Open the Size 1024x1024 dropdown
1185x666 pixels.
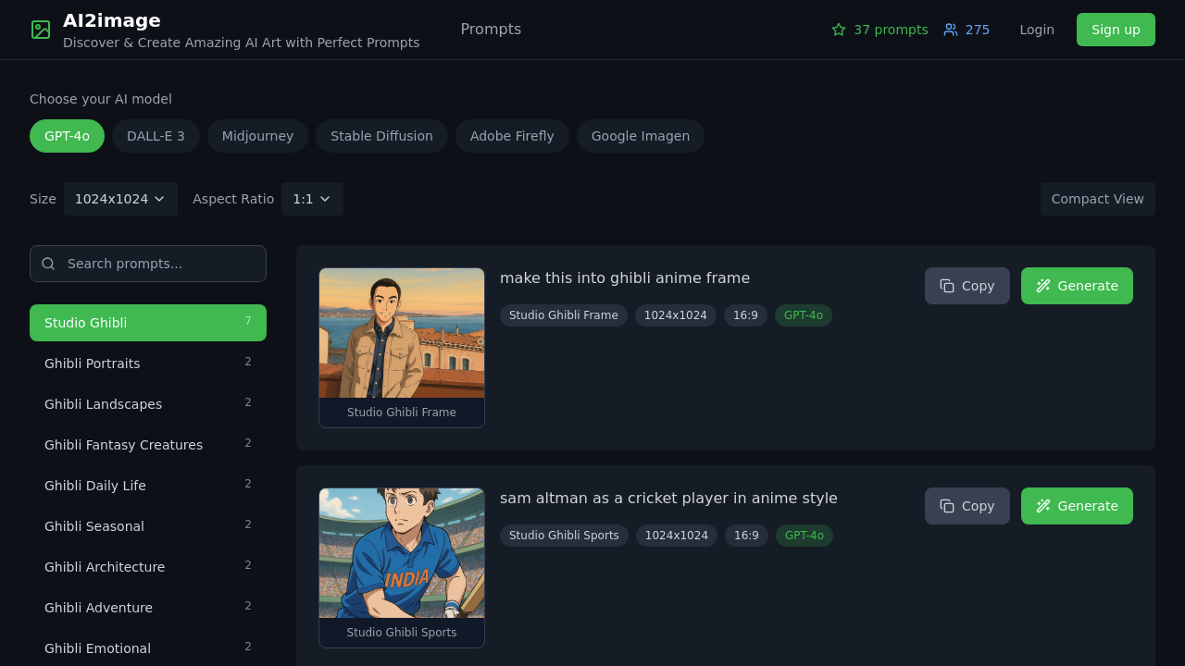[x=120, y=198]
